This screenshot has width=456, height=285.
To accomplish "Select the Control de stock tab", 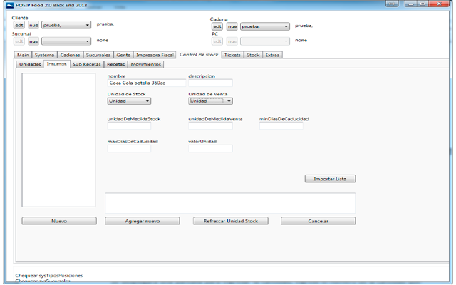I will coord(199,55).
